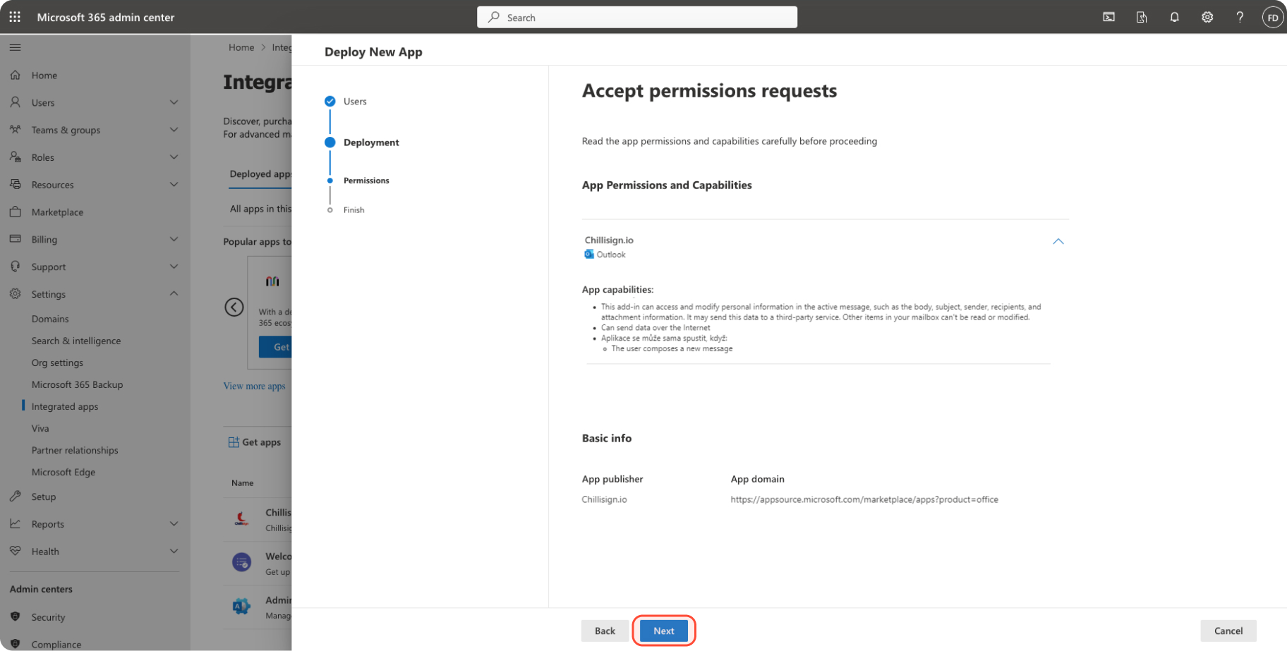Go to the Users wizard step
The height and width of the screenshot is (651, 1287).
(355, 102)
